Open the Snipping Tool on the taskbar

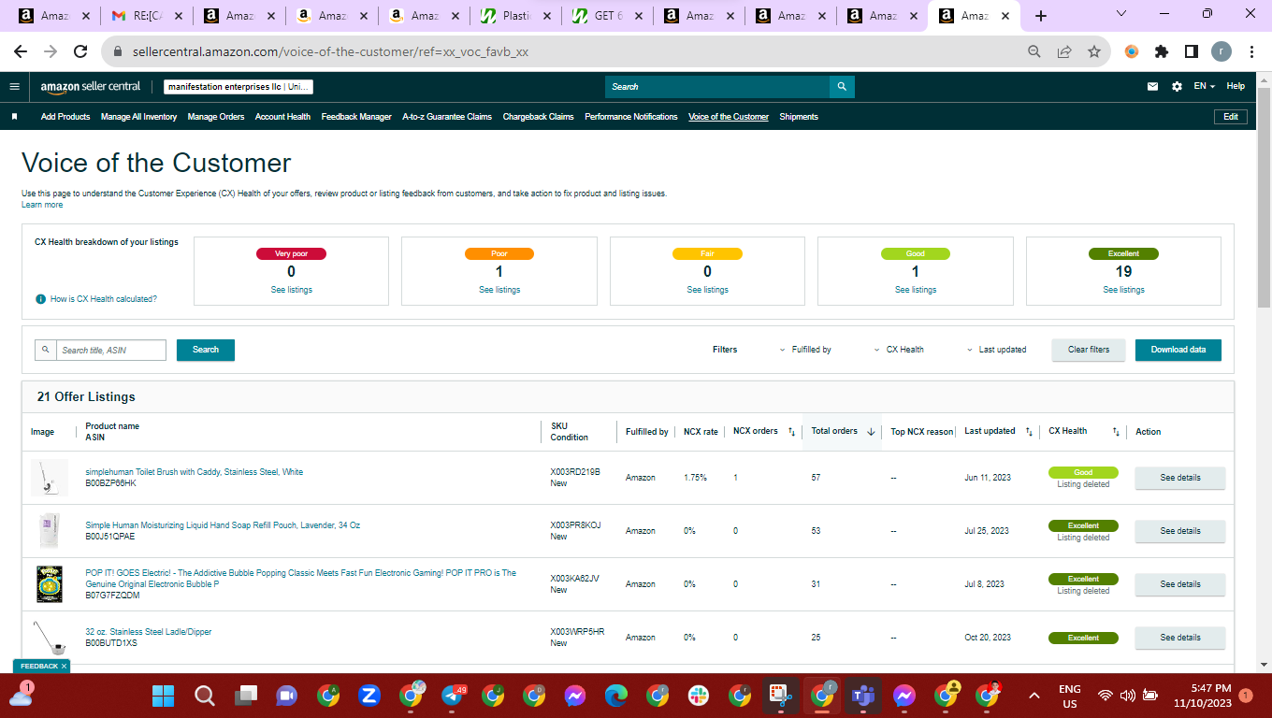tap(781, 696)
